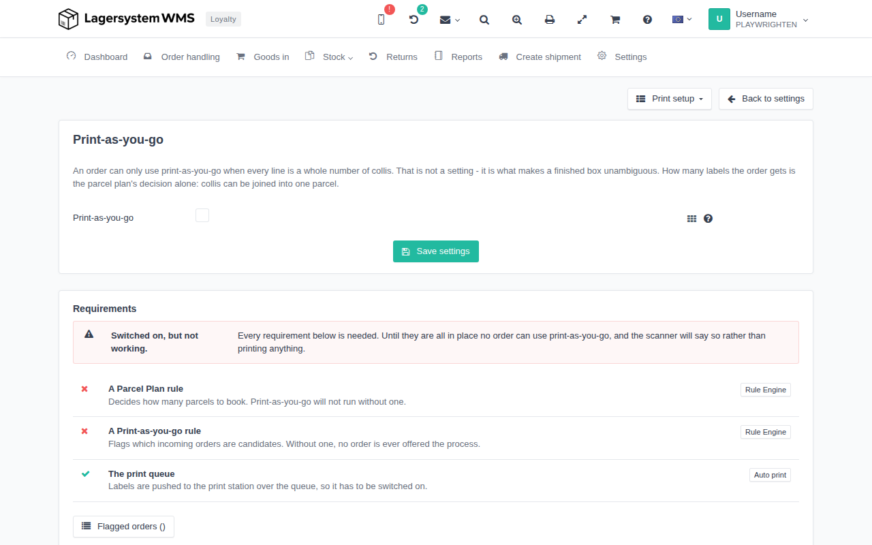Viewport: 872px width, 545px height.
Task: Click the zoom-in search icon
Action: pos(517,20)
